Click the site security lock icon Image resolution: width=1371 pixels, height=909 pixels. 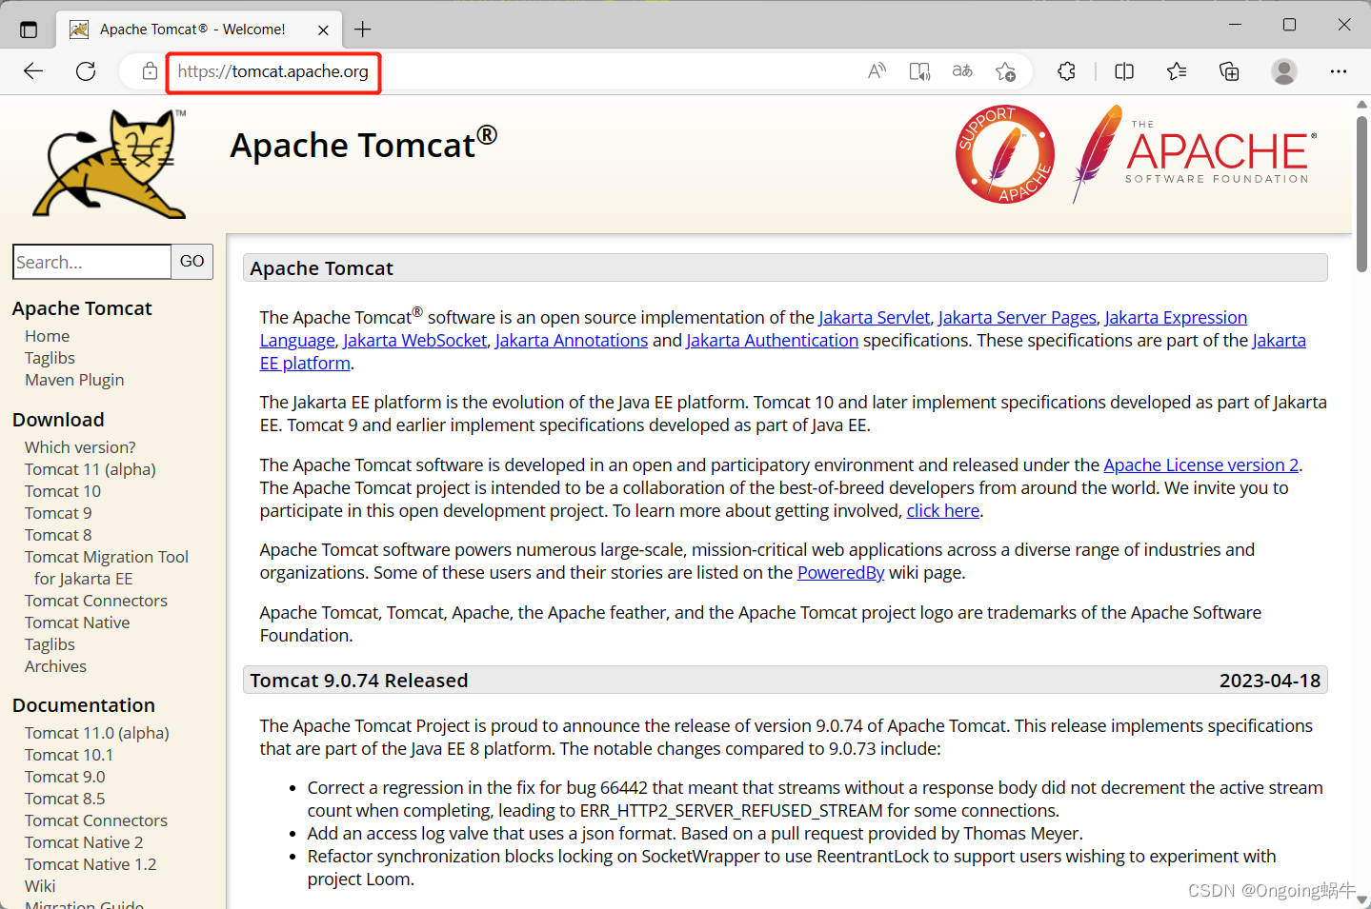pyautogui.click(x=149, y=70)
